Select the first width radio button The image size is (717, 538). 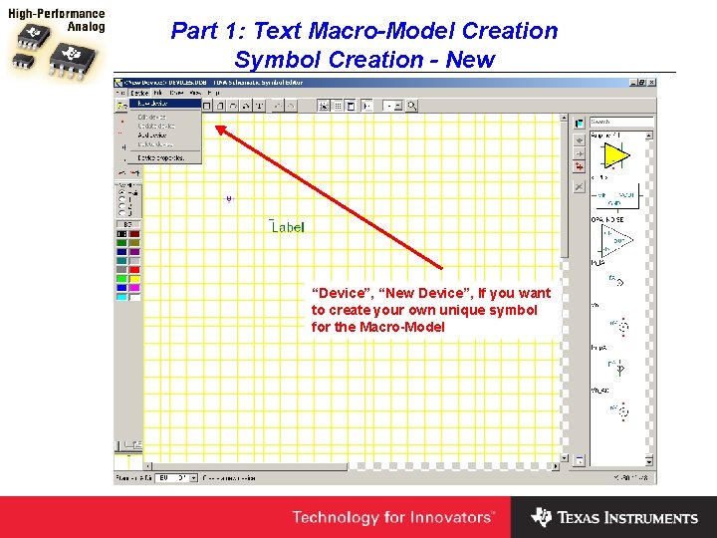coord(121,192)
